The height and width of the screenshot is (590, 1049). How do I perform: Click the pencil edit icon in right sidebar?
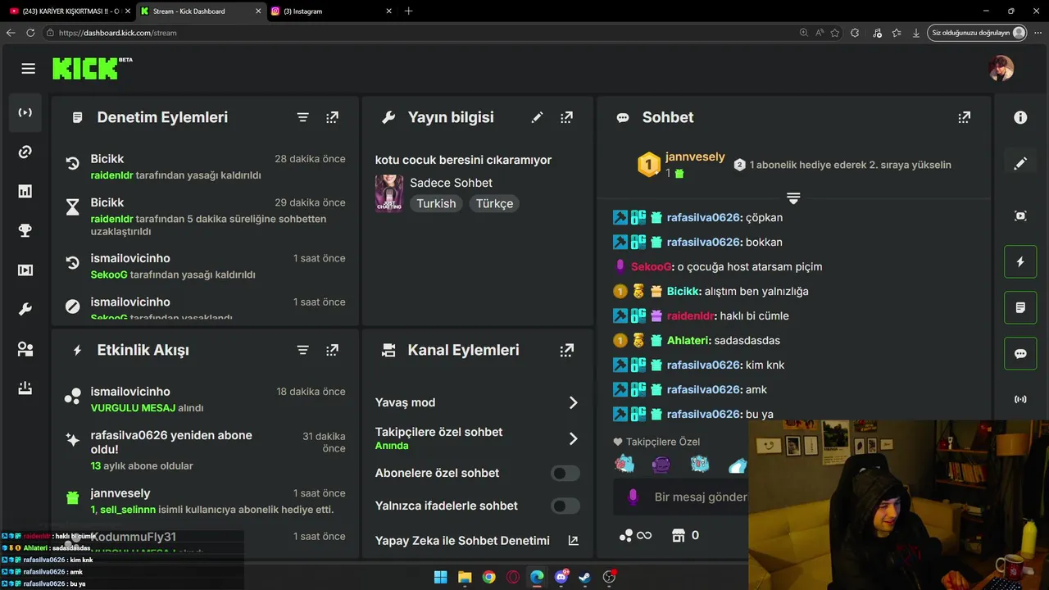(1020, 164)
